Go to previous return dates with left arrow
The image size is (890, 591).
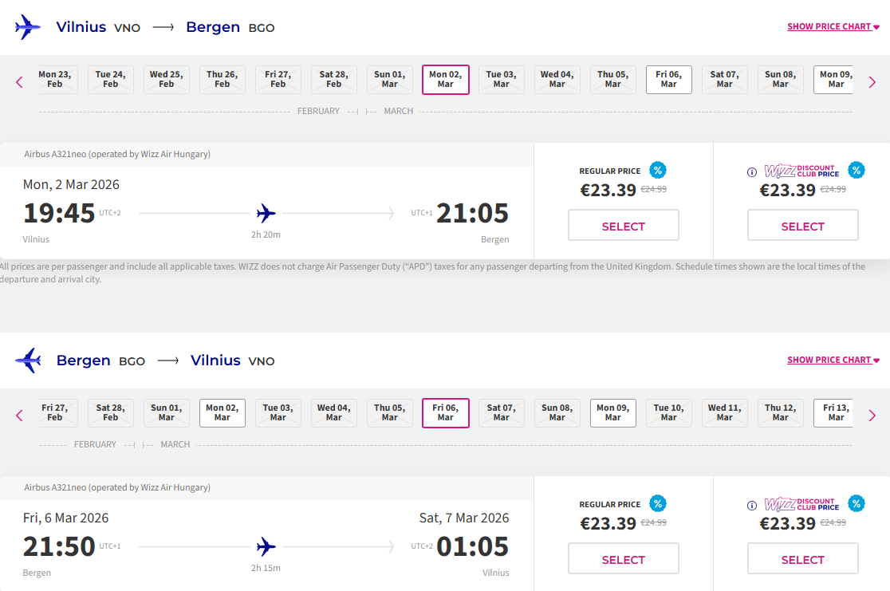click(x=20, y=416)
